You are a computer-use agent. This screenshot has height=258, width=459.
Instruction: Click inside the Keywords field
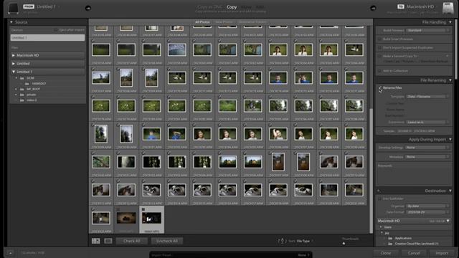pyautogui.click(x=414, y=174)
